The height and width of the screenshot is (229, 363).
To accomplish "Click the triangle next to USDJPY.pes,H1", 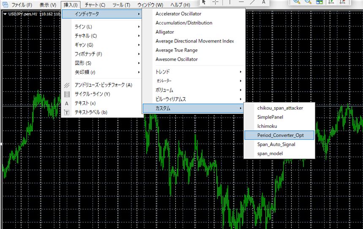I will click(x=5, y=14).
